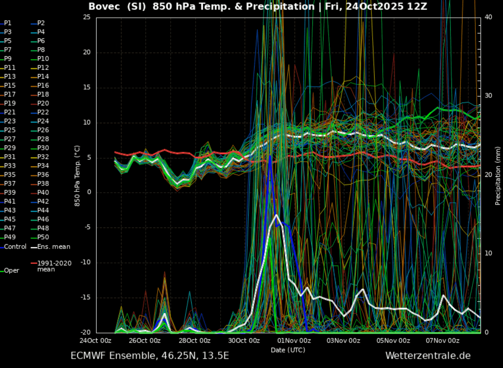This screenshot has width=503, height=368.
Task: Toggle the Ens. mean legend item
Action: click(53, 247)
